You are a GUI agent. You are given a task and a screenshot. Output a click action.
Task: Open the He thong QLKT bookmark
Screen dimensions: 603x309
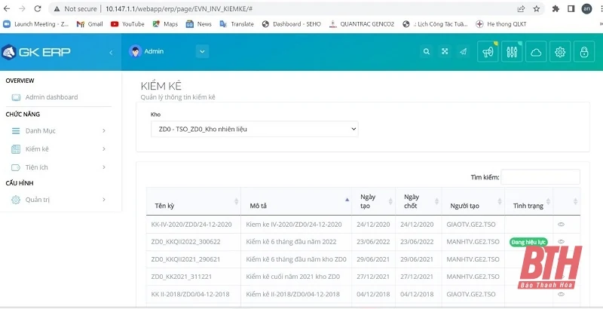coord(501,24)
